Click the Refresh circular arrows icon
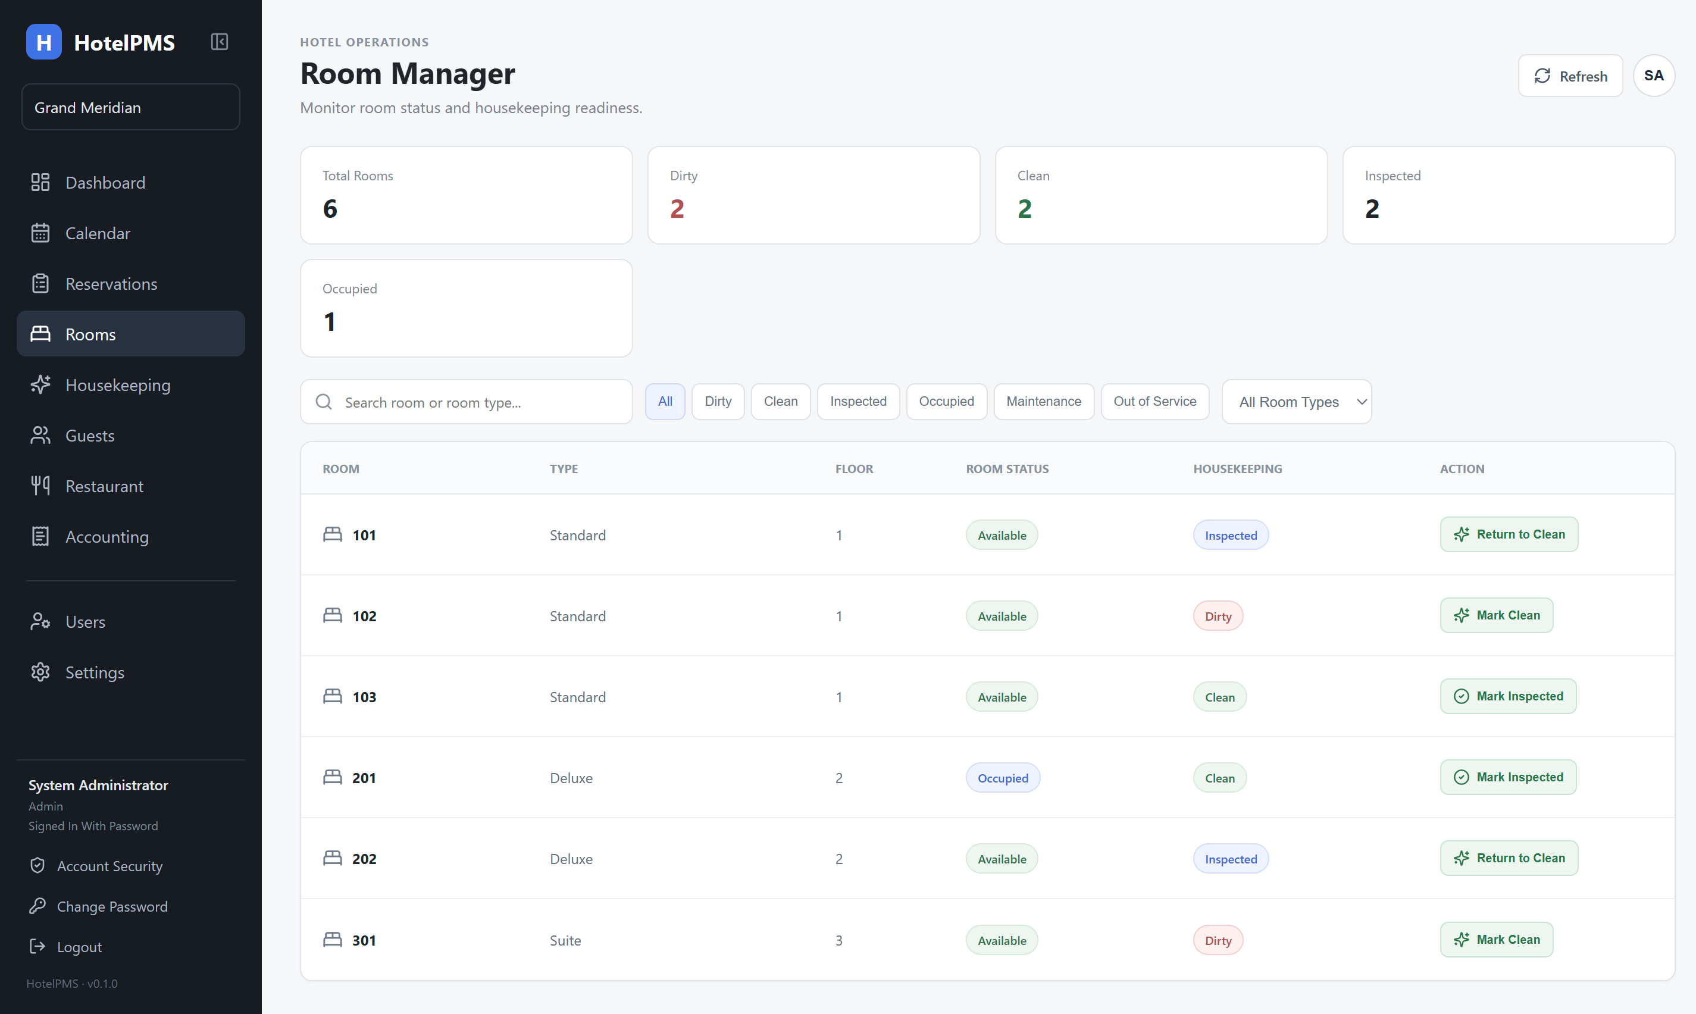1696x1014 pixels. (1542, 76)
